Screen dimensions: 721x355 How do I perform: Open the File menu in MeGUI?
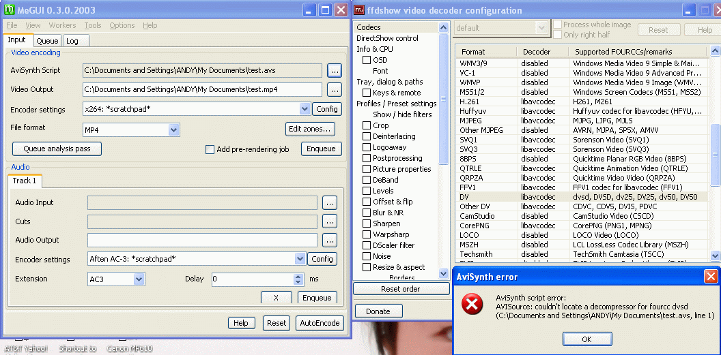(x=12, y=25)
